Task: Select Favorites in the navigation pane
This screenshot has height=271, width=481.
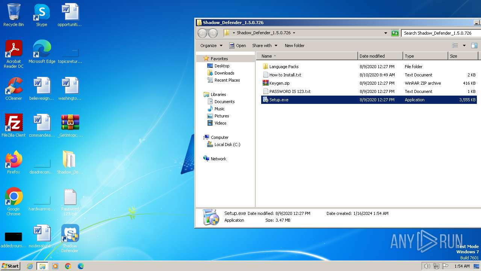Action: (x=219, y=59)
